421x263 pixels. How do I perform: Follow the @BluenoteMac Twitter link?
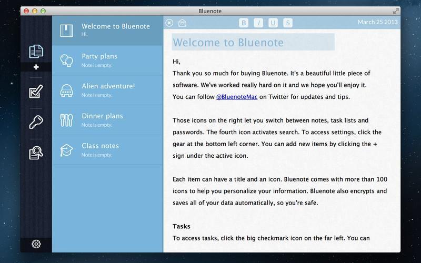coord(237,97)
